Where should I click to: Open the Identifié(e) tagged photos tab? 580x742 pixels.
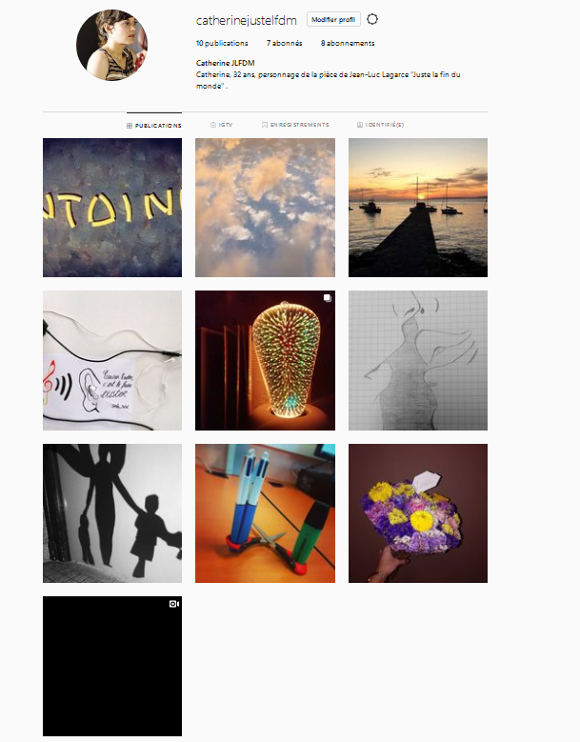point(380,125)
